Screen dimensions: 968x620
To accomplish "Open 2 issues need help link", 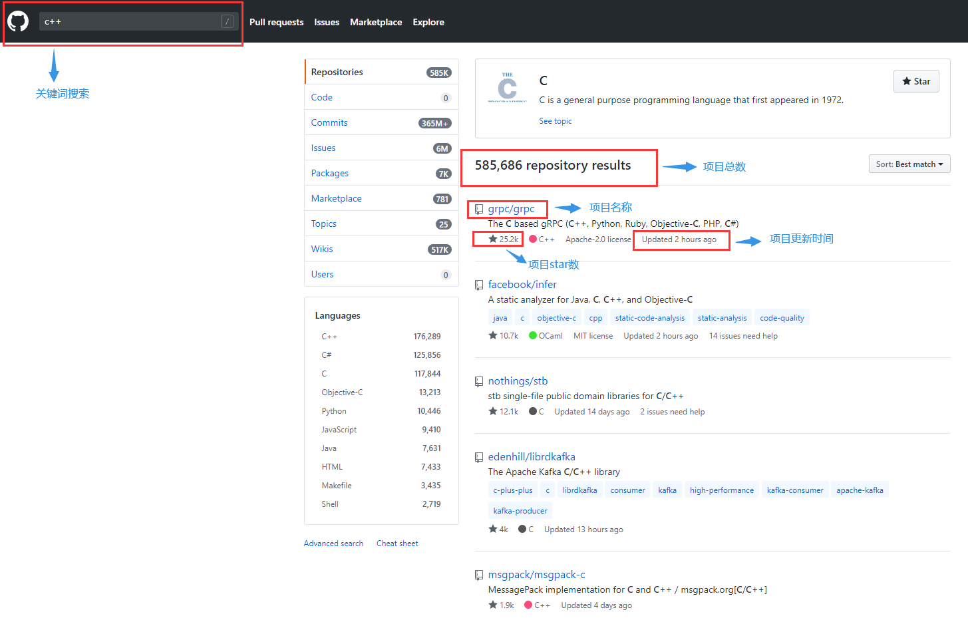I will (673, 412).
